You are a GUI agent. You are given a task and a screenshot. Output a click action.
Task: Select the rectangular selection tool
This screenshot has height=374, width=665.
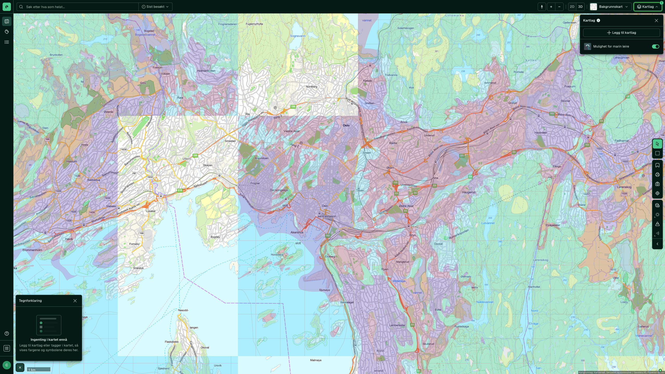click(x=657, y=153)
